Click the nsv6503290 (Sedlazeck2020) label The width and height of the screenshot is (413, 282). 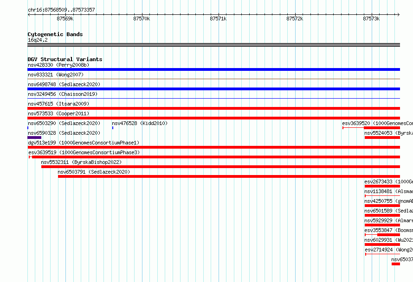pos(64,123)
